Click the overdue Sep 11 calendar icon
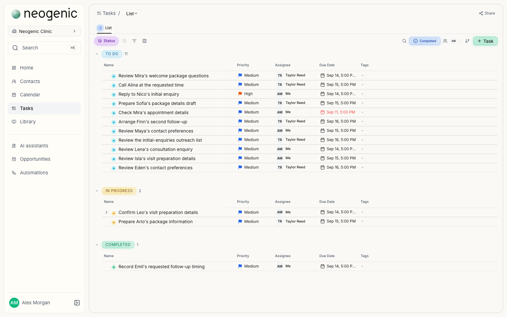507x317 pixels. point(323,112)
